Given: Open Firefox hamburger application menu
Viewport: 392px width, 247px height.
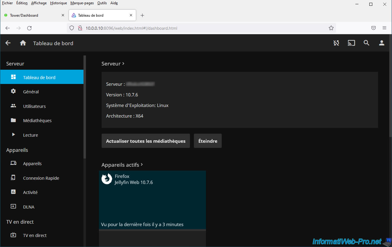Looking at the screenshot, I should pyautogui.click(x=384, y=28).
